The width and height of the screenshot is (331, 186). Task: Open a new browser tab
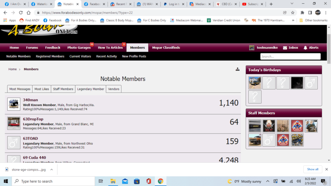[x=271, y=4]
